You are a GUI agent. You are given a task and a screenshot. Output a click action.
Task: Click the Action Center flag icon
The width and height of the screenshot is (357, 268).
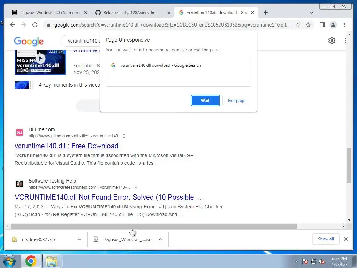(x=305, y=262)
